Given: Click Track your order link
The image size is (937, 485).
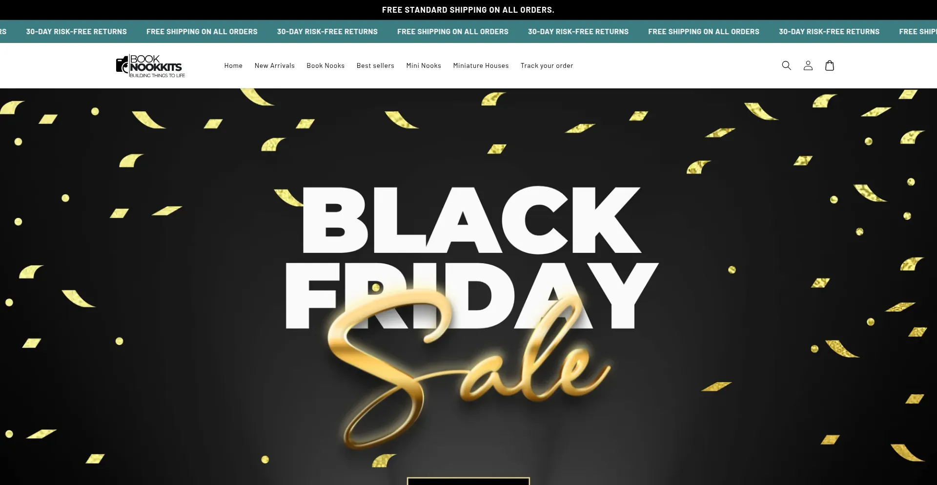Looking at the screenshot, I should click(547, 65).
